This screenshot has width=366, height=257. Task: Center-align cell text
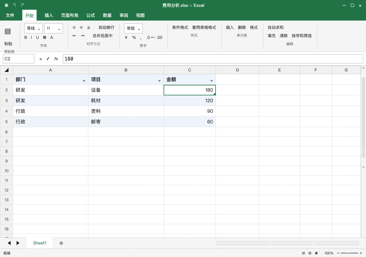[x=81, y=27]
